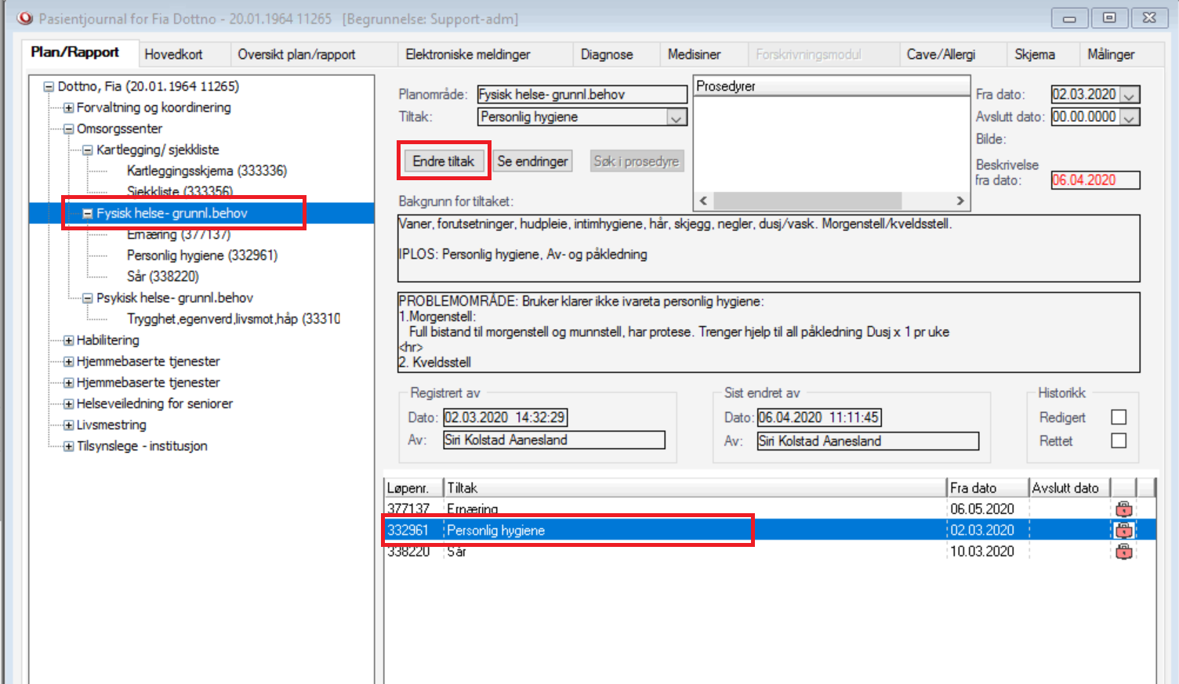
Task: Select Personlig hygiene (332961) in tree
Action: click(x=202, y=255)
